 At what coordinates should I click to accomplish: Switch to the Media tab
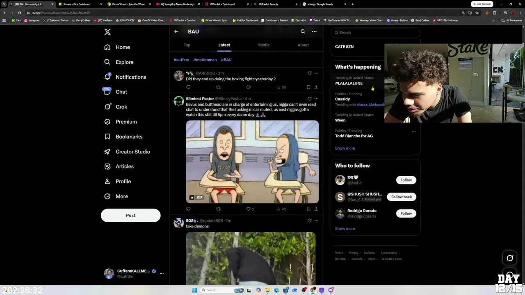264,45
